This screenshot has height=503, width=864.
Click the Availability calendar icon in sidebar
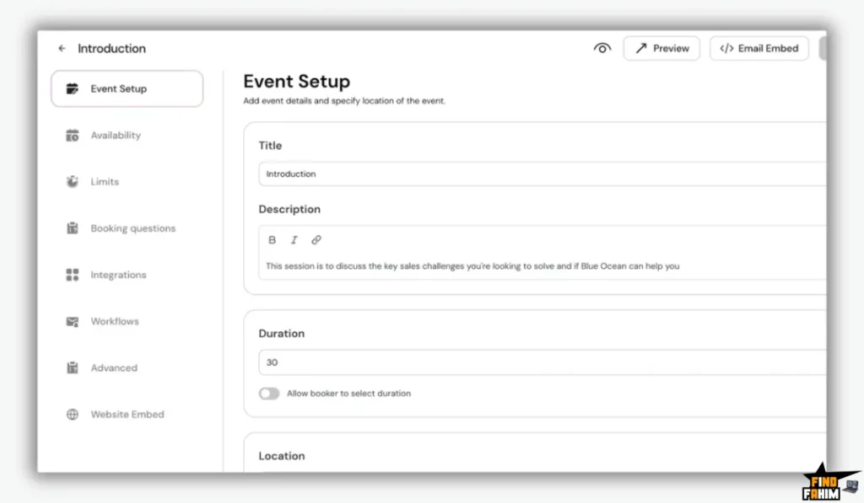click(x=73, y=136)
